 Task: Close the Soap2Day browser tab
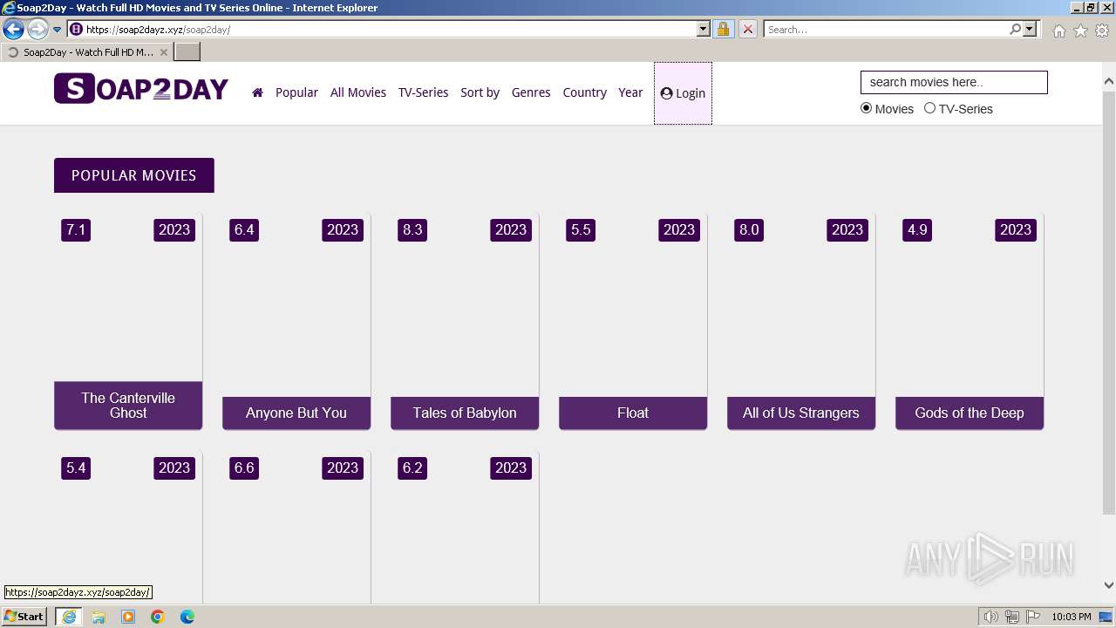[164, 52]
